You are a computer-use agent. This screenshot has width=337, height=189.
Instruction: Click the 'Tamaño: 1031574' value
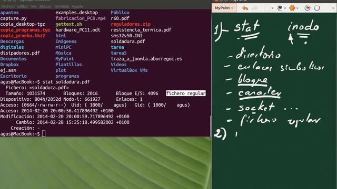tap(25, 93)
